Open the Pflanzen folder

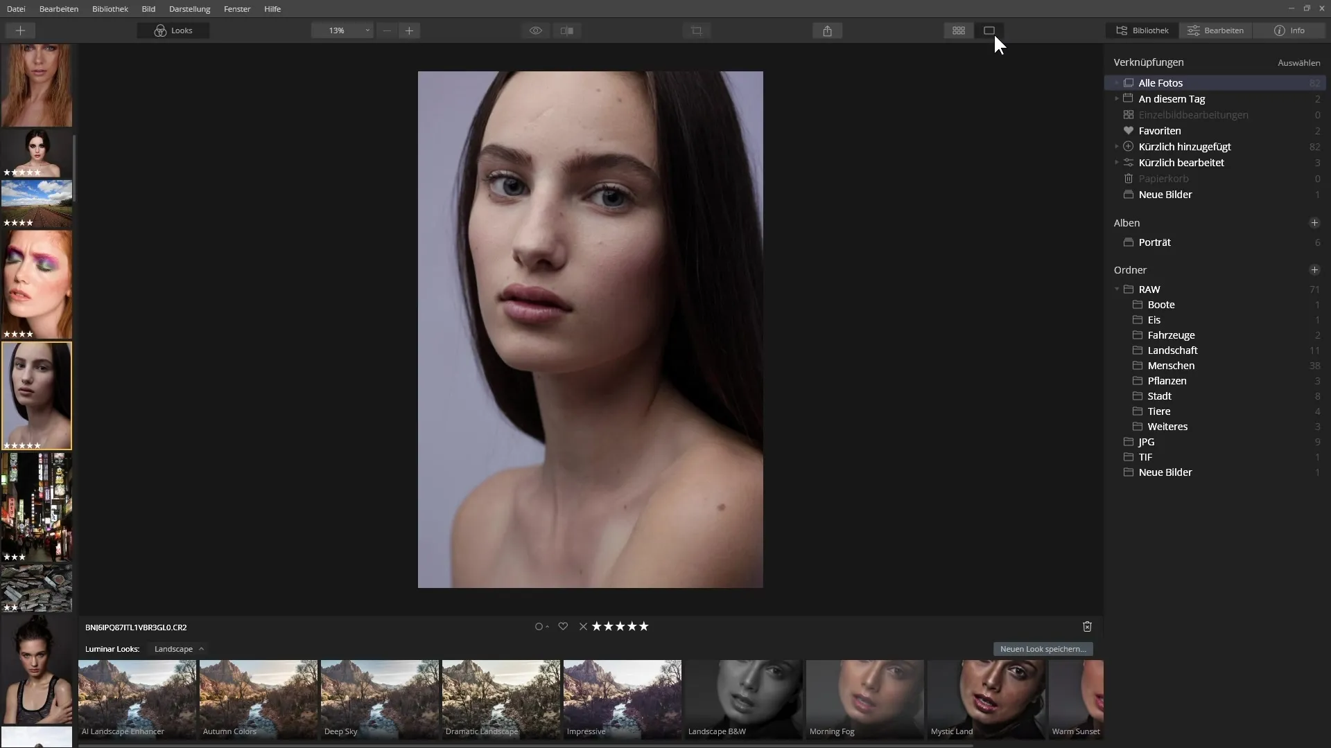point(1215,381)
